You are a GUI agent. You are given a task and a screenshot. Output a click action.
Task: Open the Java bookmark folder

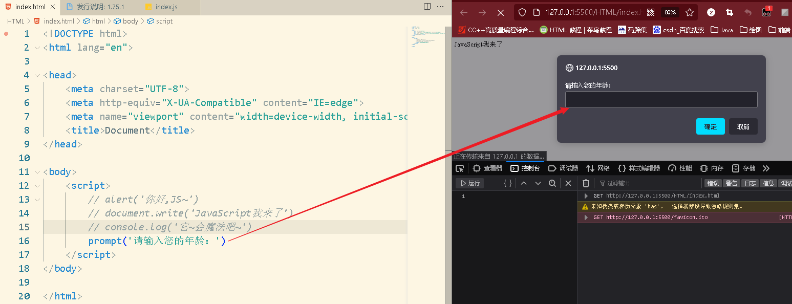point(722,30)
